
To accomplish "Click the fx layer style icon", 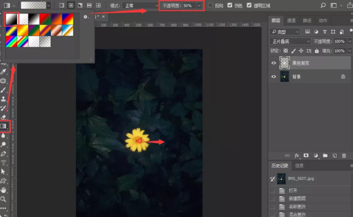I will pyautogui.click(x=297, y=156).
